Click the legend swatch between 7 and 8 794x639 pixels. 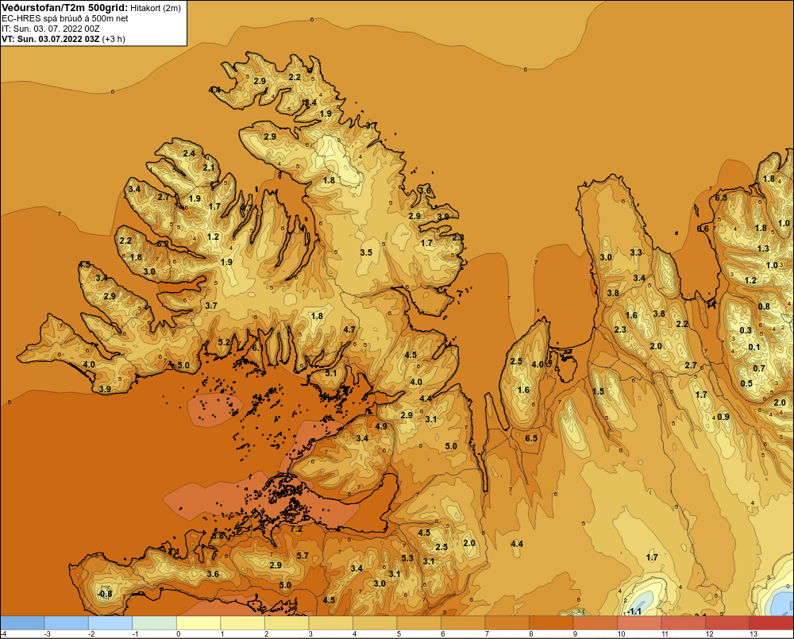[x=507, y=622]
